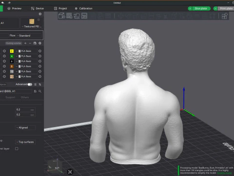Screen dimensions: 234x176
Task: Open the Calibration tab
Action: tap(83, 8)
